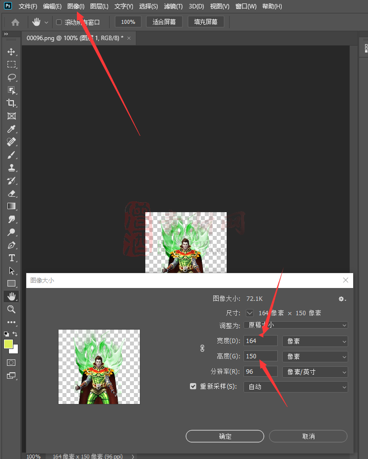Switch foreground and background colors icon
The height and width of the screenshot is (459, 368).
tap(15, 334)
